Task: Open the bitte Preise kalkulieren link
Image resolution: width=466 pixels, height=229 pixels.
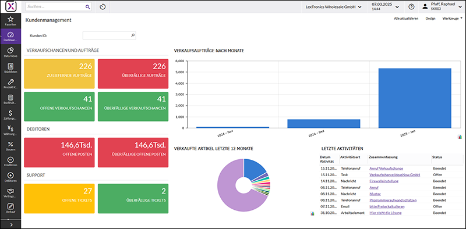Action: [387, 206]
